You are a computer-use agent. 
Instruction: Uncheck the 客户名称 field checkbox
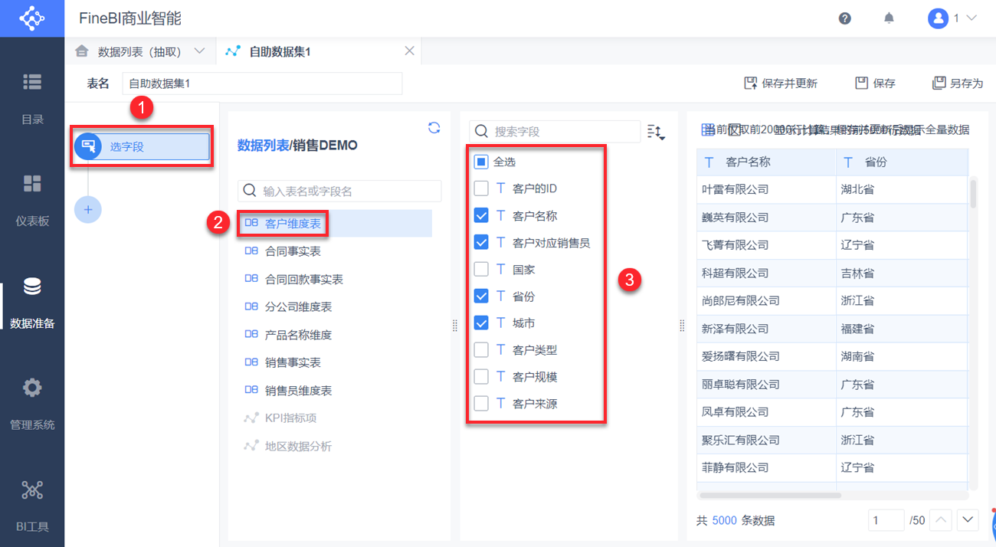[481, 216]
